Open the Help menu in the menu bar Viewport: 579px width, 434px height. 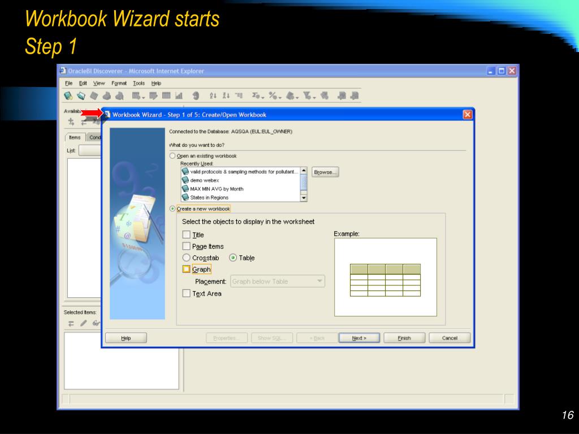[x=156, y=84]
